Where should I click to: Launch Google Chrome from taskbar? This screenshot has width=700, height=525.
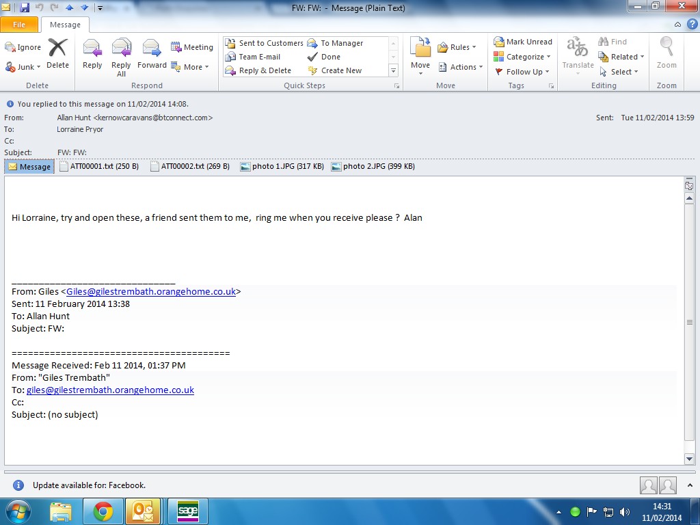pos(103,511)
